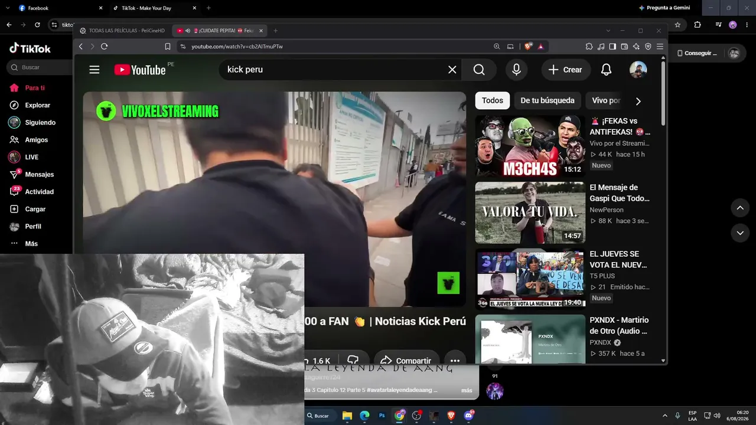756x425 pixels.
Task: Open File Explorer from the taskbar
Action: pos(347,416)
